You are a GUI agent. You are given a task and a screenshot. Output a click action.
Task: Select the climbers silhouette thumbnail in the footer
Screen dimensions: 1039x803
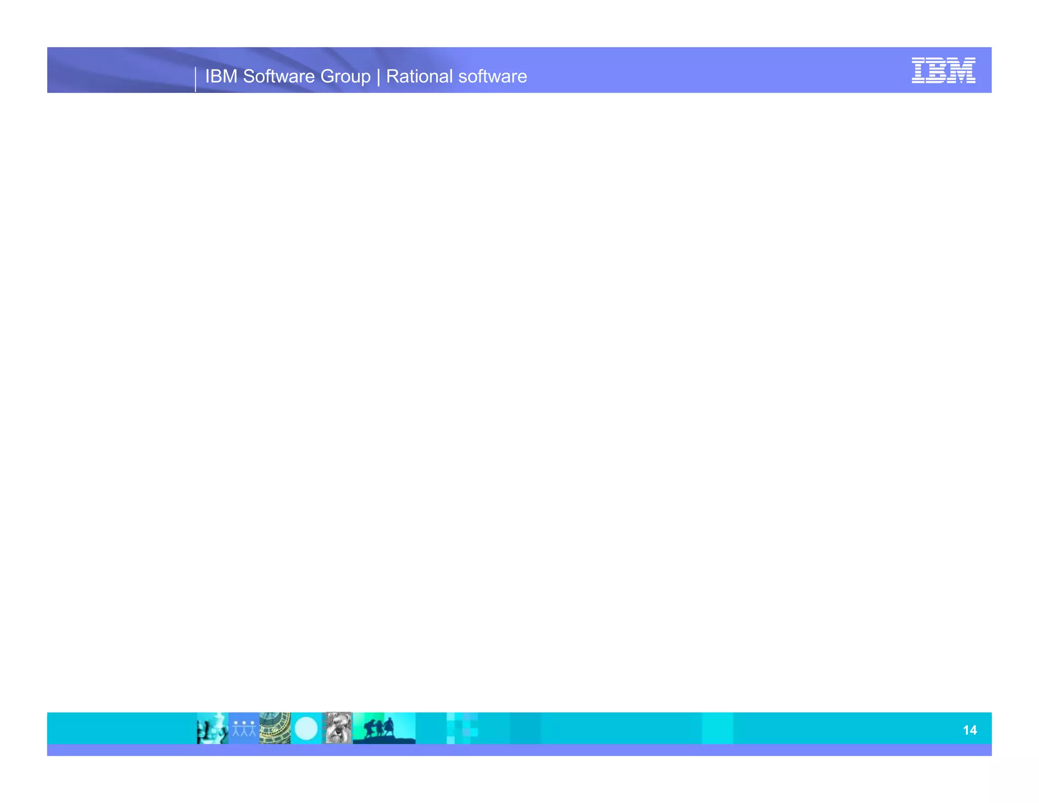coord(384,728)
